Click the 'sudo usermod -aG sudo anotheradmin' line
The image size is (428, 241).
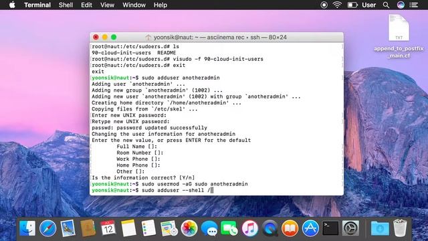click(170, 184)
